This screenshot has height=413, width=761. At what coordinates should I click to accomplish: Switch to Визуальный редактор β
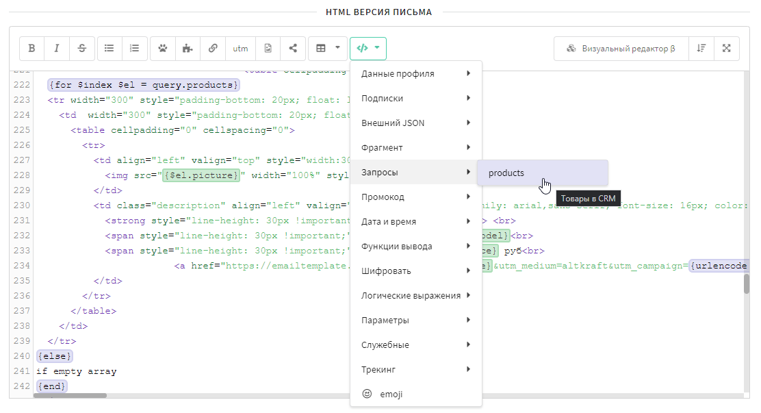pos(621,49)
